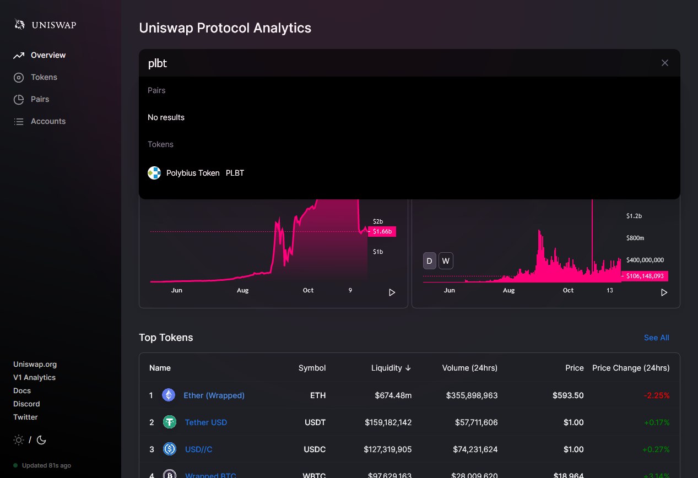This screenshot has width=698, height=478.
Task: Click the USDT symbol cell
Action: 315,422
